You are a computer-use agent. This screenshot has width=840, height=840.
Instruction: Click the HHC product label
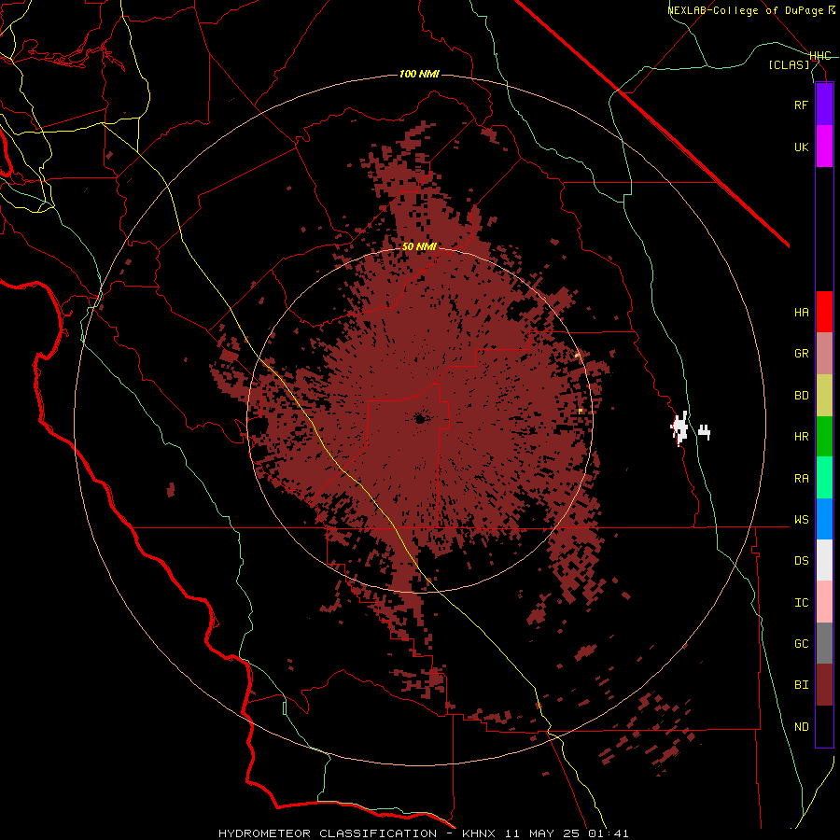pyautogui.click(x=819, y=56)
